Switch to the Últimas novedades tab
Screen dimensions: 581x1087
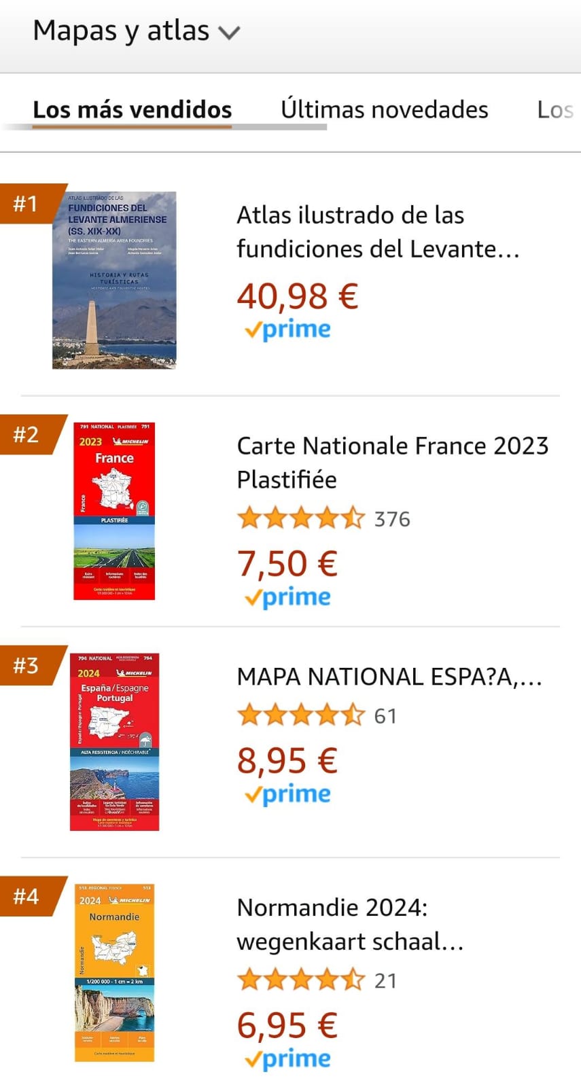(384, 109)
